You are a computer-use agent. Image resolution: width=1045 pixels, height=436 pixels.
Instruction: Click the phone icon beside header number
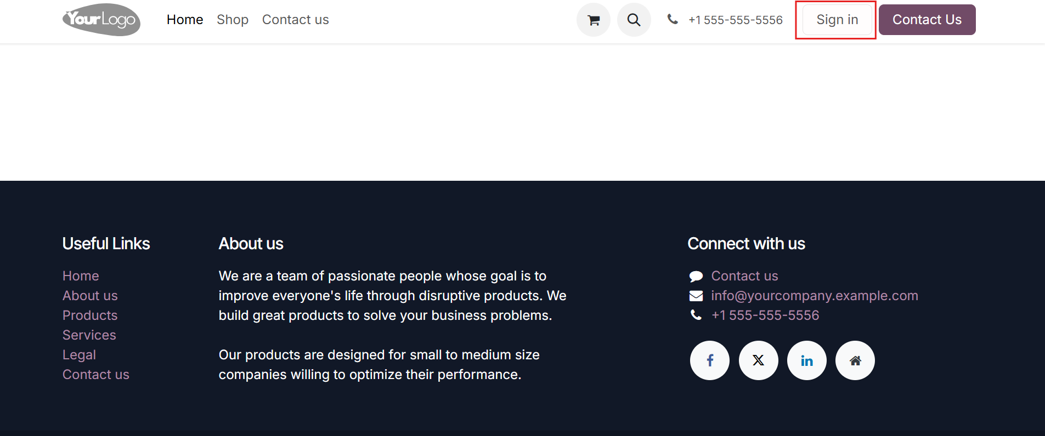coord(673,19)
